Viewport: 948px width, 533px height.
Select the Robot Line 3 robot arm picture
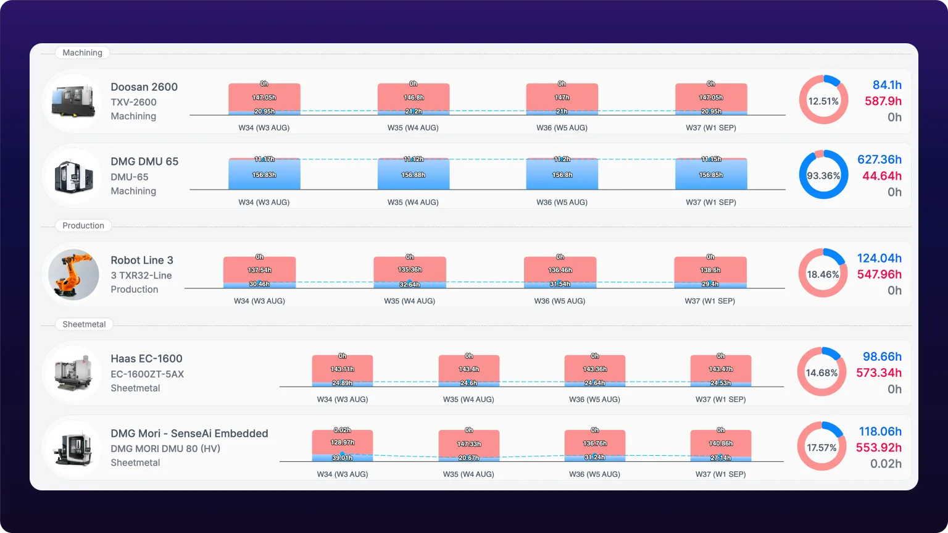coord(74,275)
